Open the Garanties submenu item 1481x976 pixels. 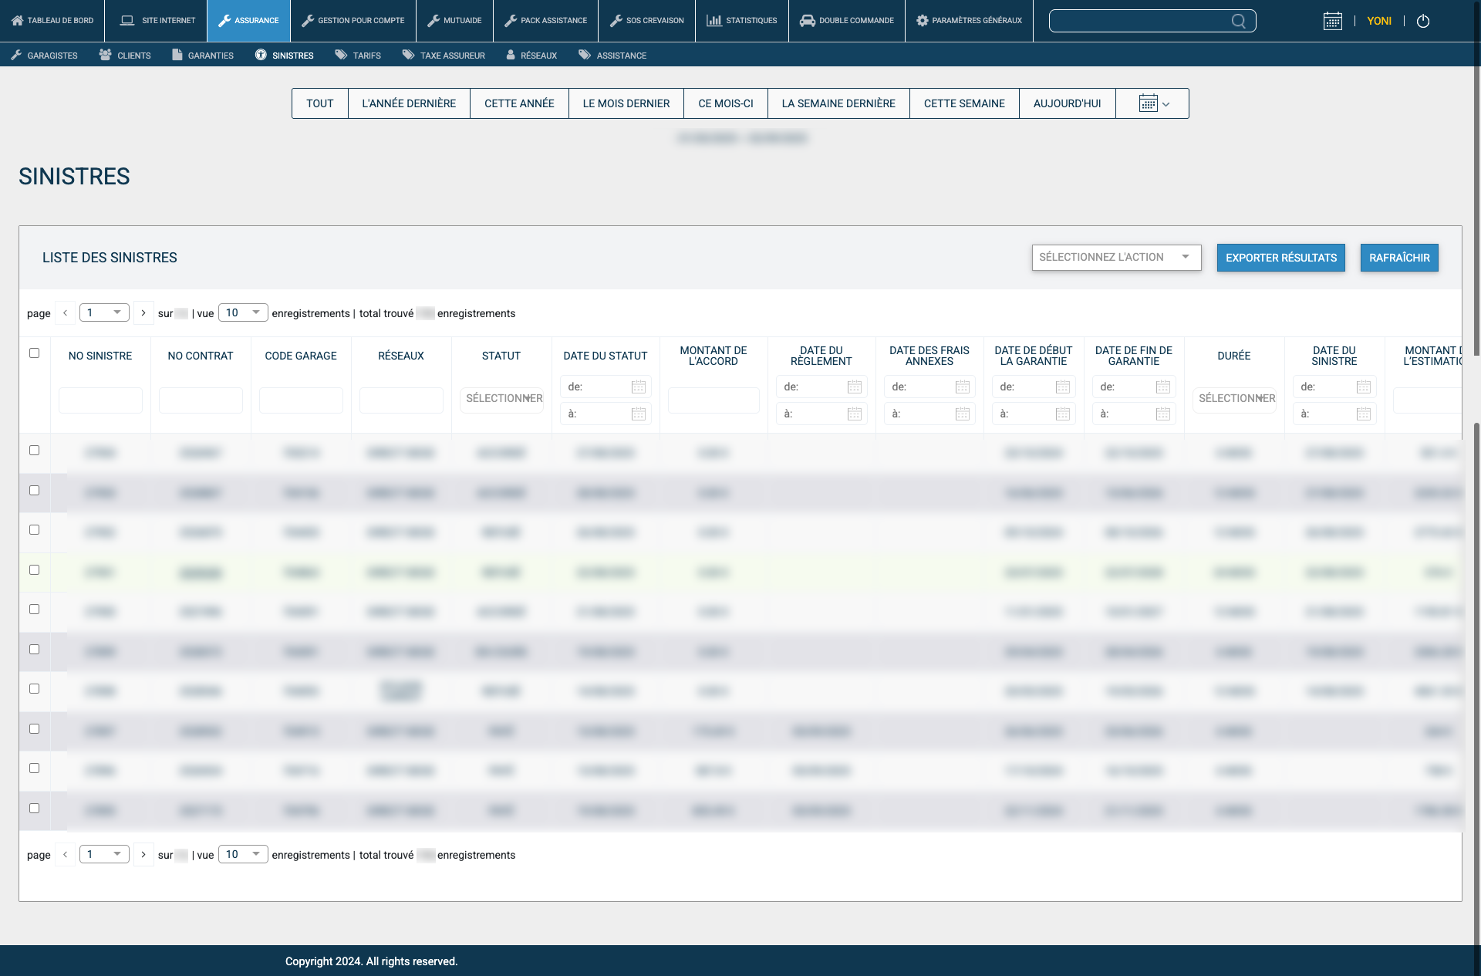(x=203, y=55)
